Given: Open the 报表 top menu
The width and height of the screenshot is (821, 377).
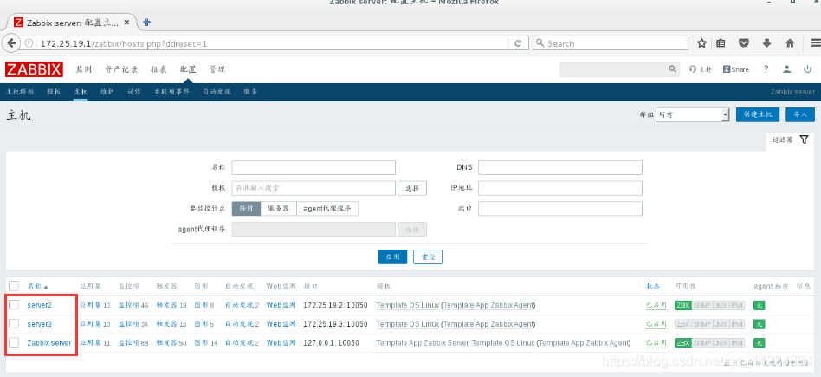Looking at the screenshot, I should pos(158,69).
